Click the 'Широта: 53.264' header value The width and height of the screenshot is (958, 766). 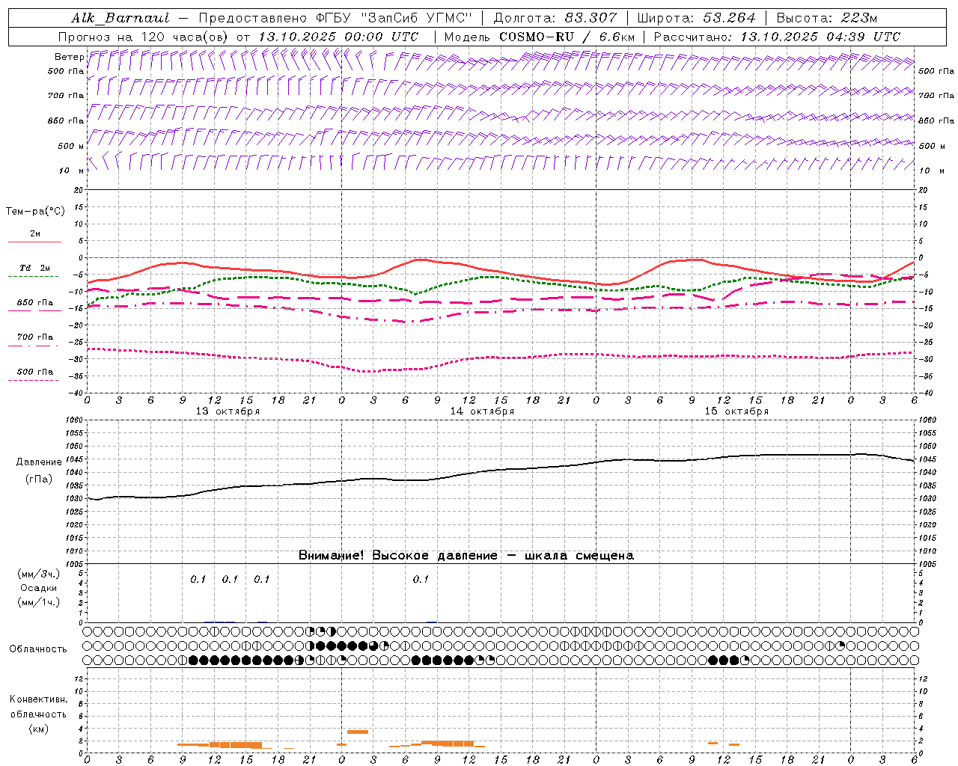click(x=696, y=18)
